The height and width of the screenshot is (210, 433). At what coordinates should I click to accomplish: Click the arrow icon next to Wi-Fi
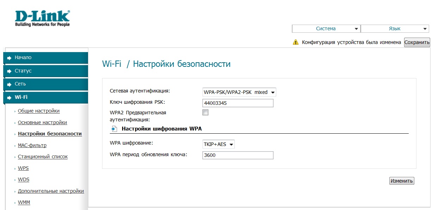10,97
